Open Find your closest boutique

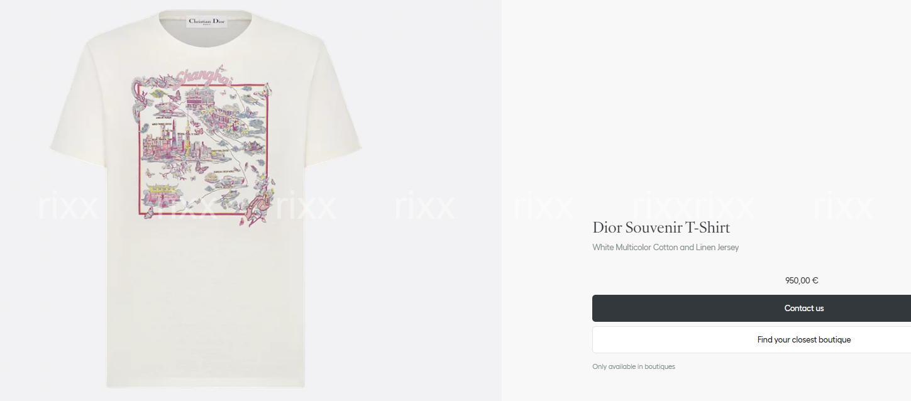click(751, 339)
